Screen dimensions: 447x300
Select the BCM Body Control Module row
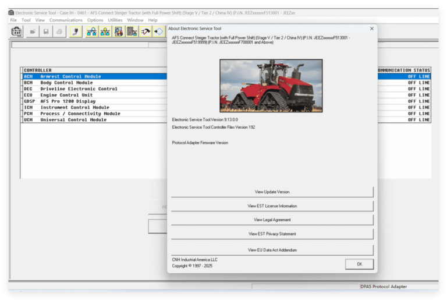[95, 83]
